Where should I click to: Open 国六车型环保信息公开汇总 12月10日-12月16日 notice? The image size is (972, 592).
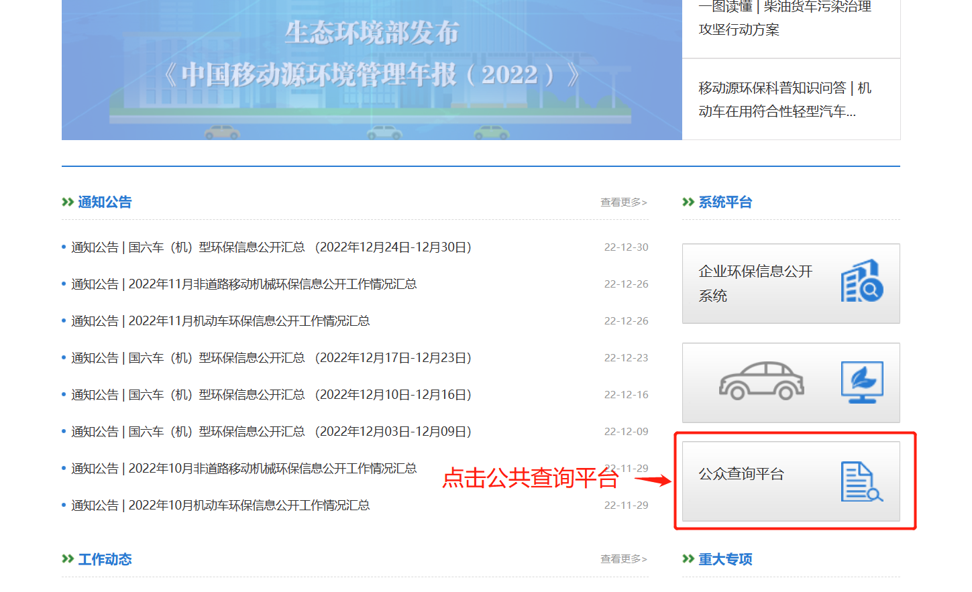(272, 394)
